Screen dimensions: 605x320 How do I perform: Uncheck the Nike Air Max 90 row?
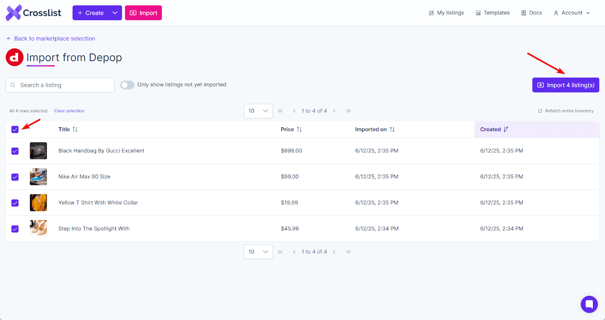point(15,177)
